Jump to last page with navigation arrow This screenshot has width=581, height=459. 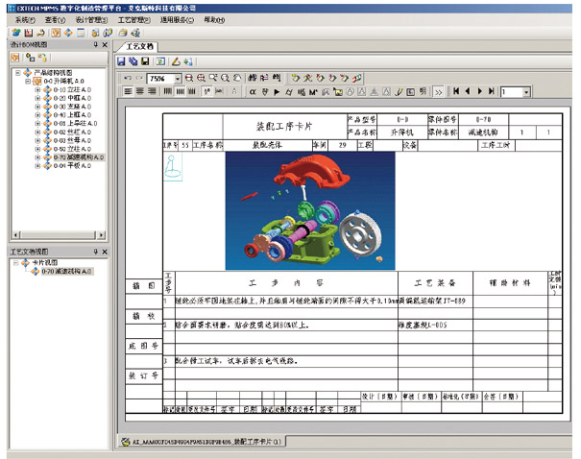(491, 92)
